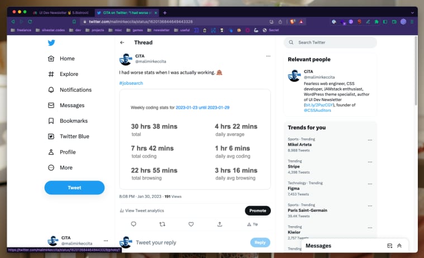
Task: Click the Promote button
Action: coord(258,211)
